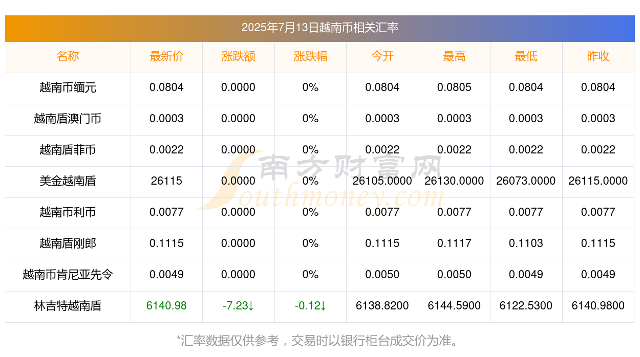Select the 越南盾澳门币 row name
This screenshot has height=357, width=640.
[68, 119]
